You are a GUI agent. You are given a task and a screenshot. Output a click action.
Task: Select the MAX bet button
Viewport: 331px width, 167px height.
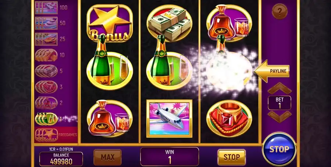tap(107, 157)
